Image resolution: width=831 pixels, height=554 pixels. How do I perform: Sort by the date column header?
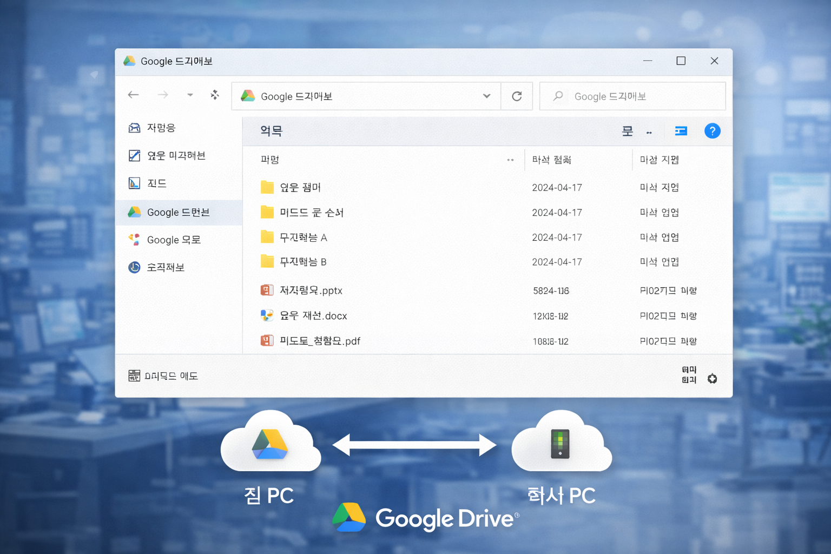click(x=551, y=160)
